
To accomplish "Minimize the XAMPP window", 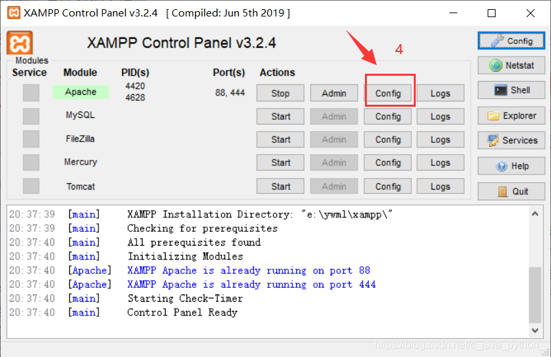I will [453, 13].
